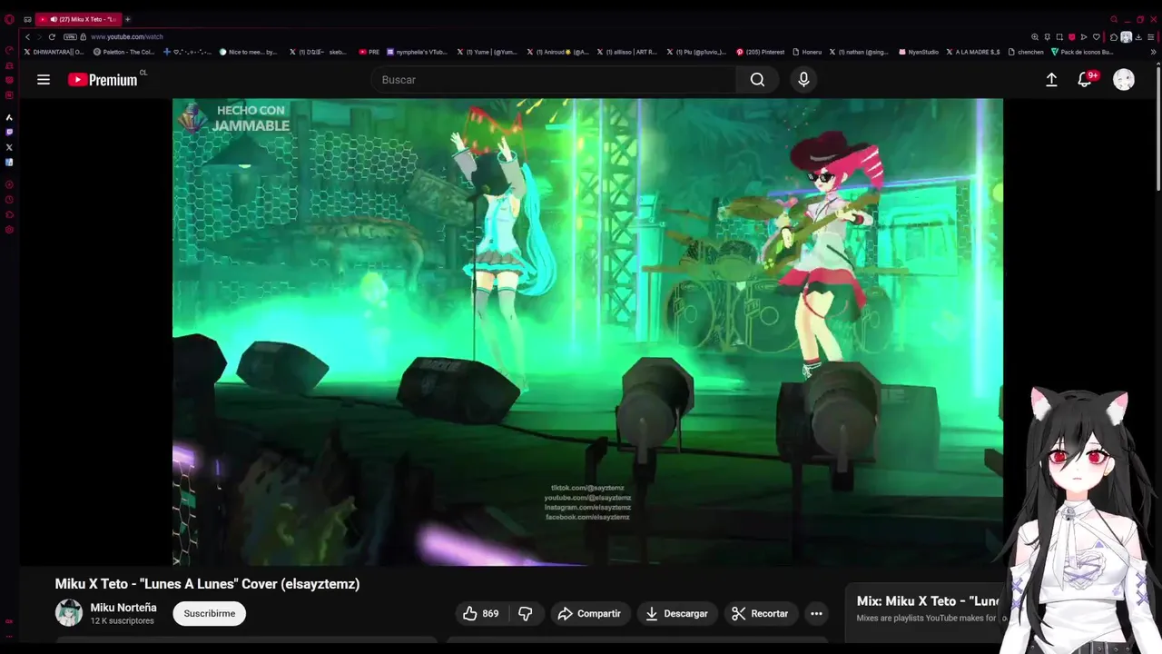
Task: Click the www.youtube.com/watch address field
Action: (127, 37)
